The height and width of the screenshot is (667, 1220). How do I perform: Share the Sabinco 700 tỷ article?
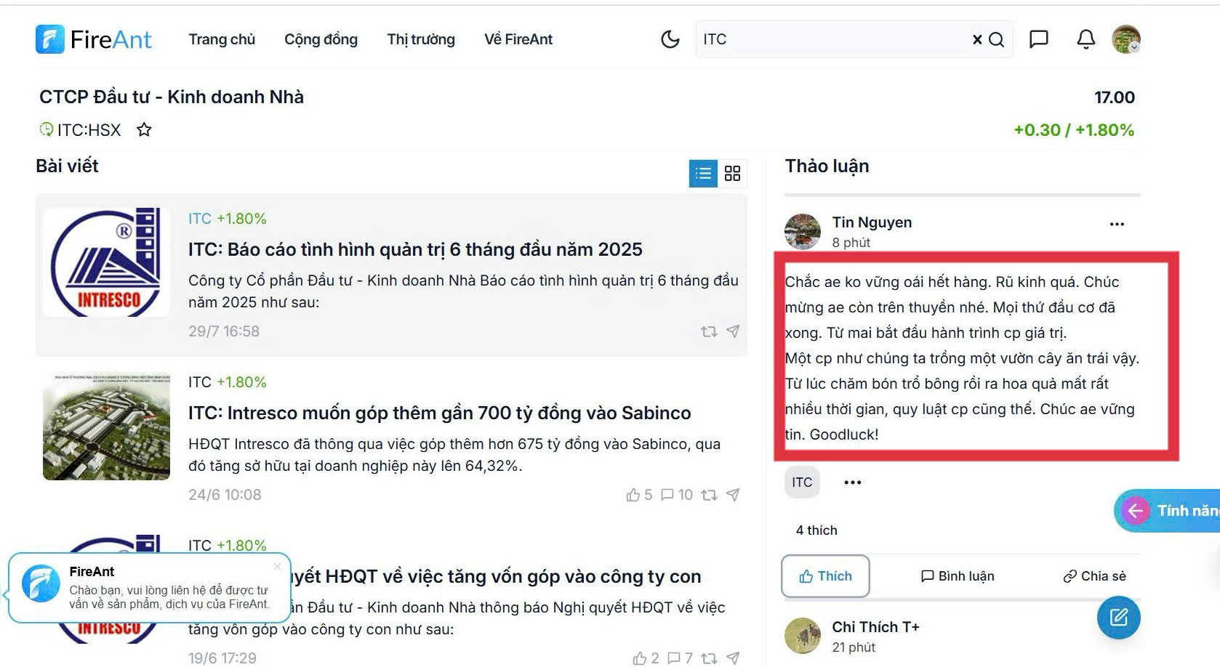click(x=733, y=495)
